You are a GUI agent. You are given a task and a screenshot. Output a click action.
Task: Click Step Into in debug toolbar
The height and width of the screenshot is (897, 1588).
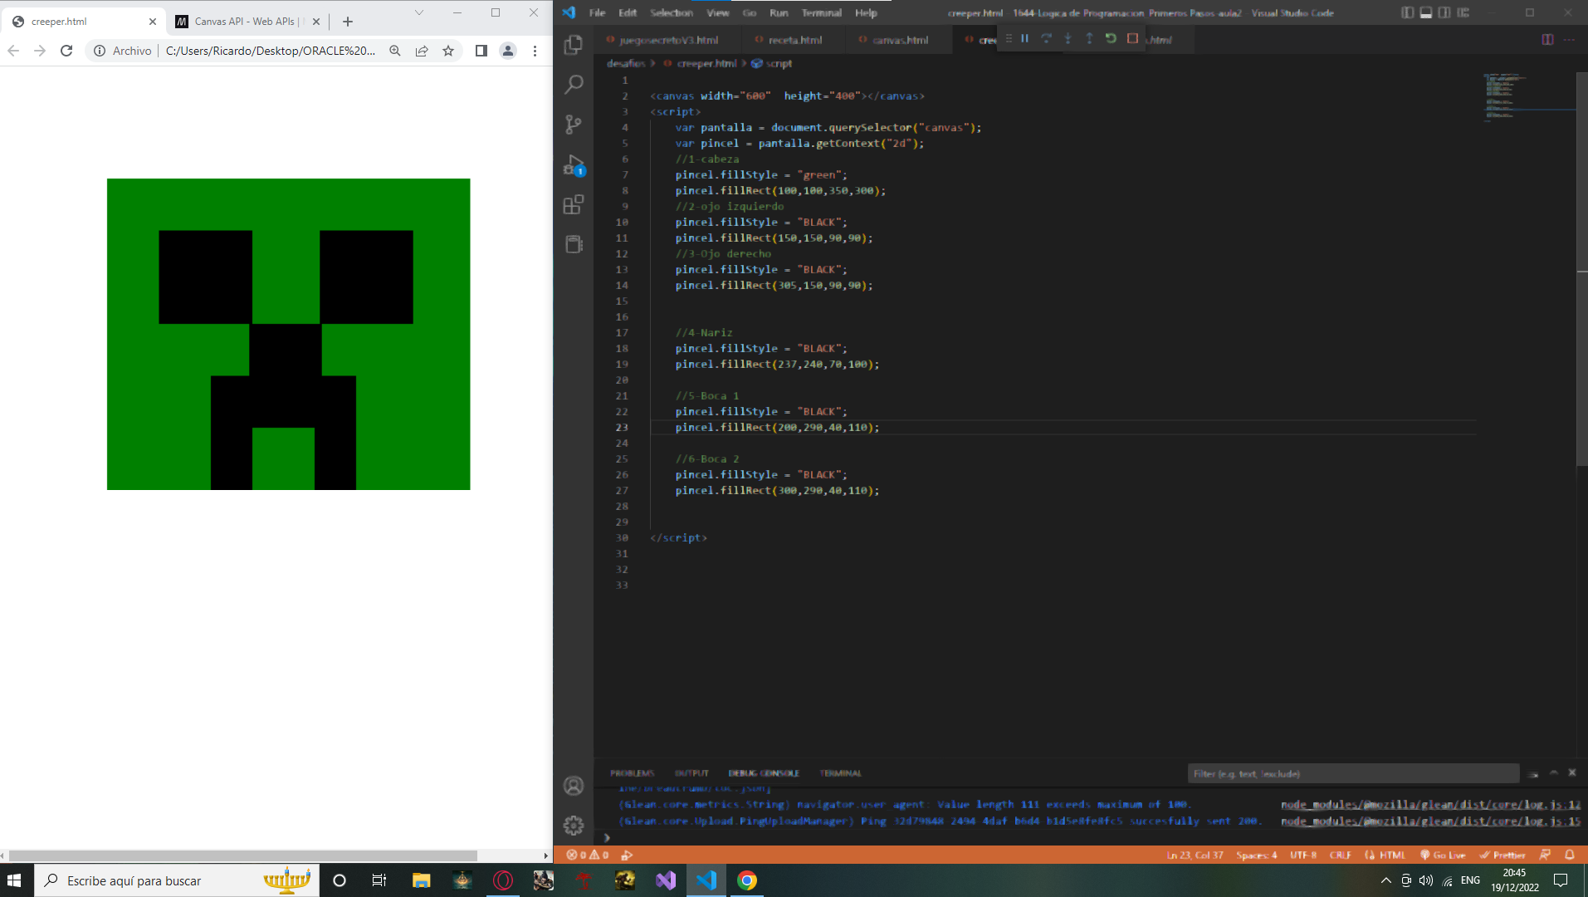tap(1068, 39)
